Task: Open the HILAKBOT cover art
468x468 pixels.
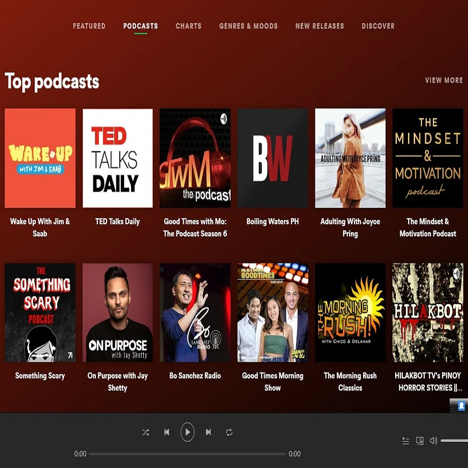Action: pyautogui.click(x=428, y=313)
